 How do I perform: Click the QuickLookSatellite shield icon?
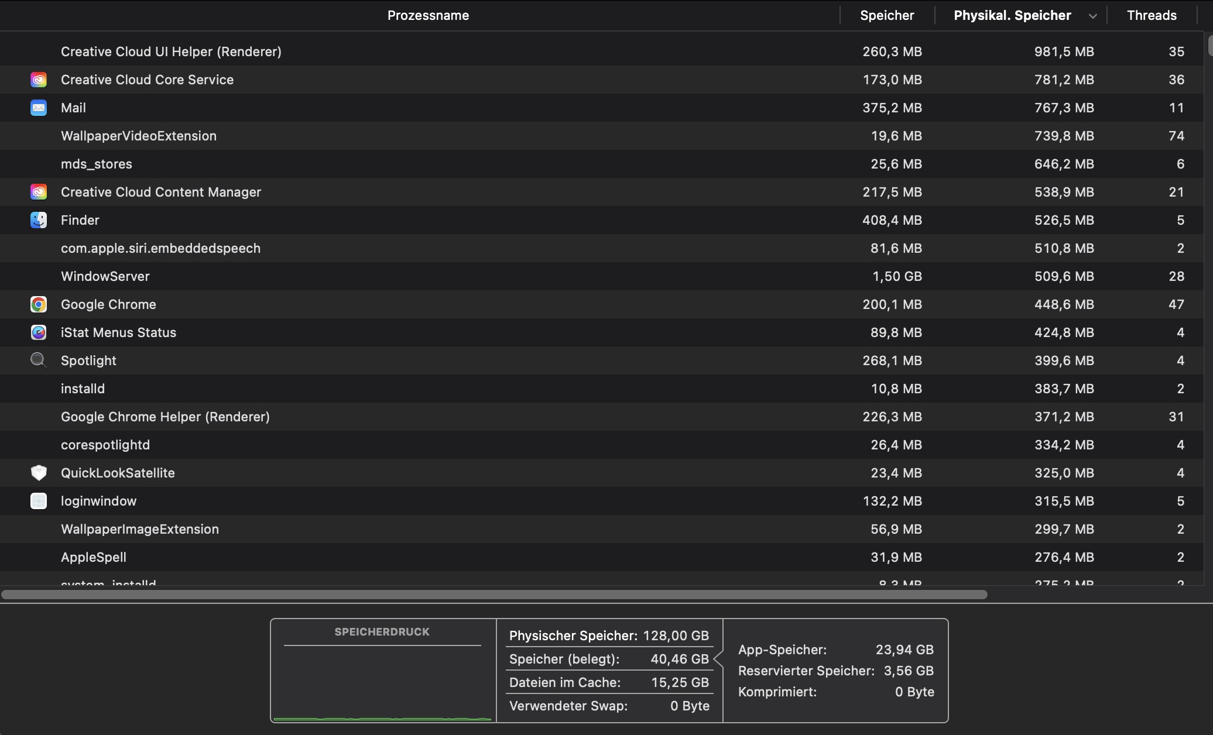(39, 473)
